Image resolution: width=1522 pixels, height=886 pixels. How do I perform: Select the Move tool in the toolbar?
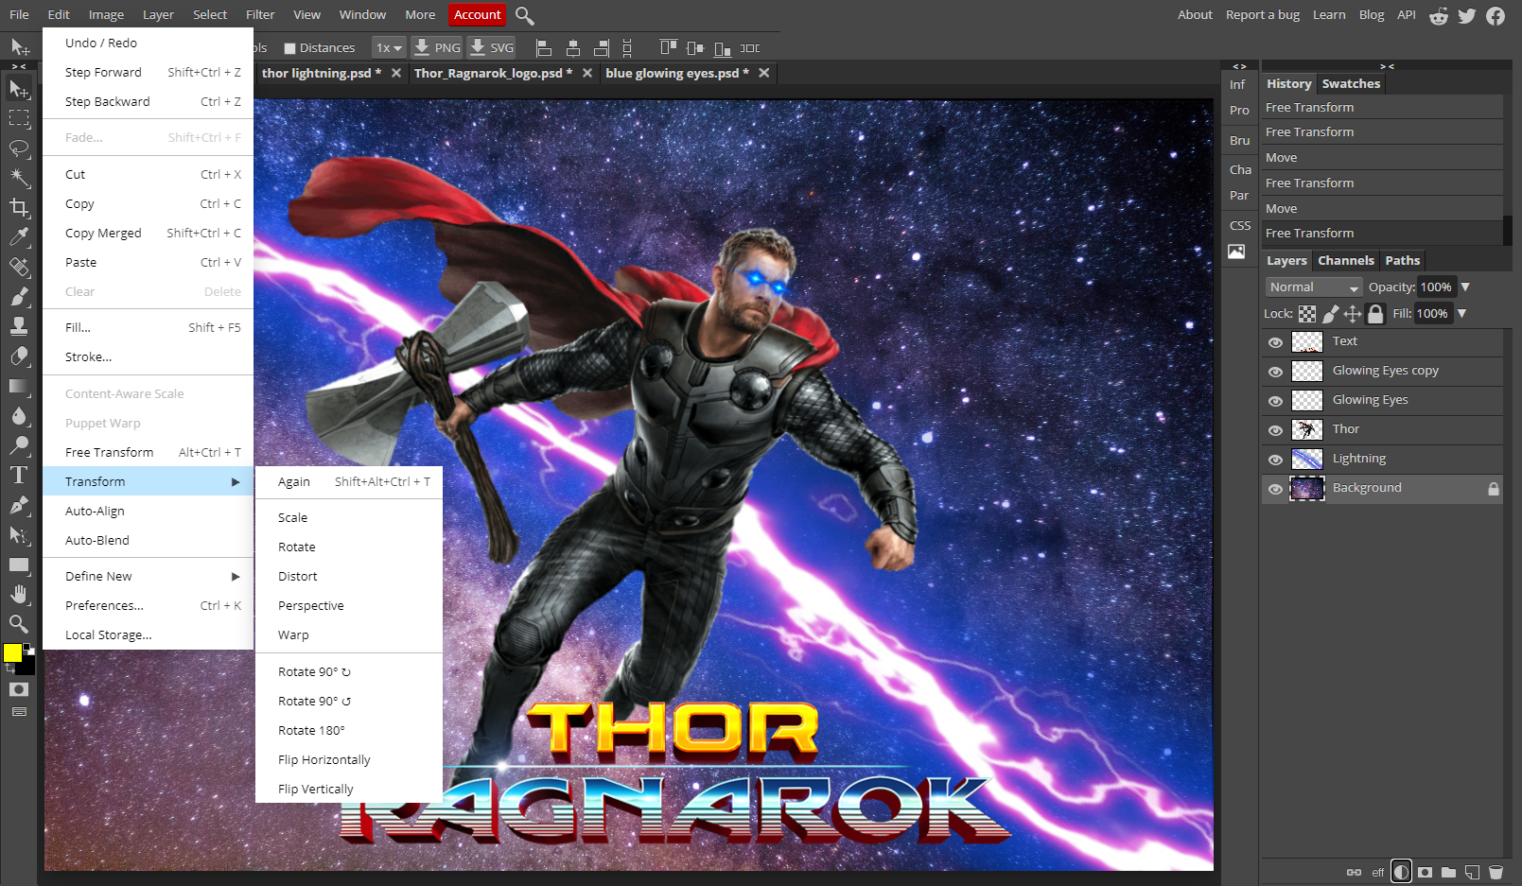click(19, 89)
